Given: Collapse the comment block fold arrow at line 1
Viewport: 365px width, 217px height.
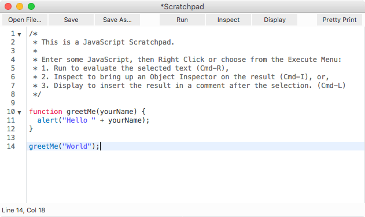Looking at the screenshot, I should [19, 35].
